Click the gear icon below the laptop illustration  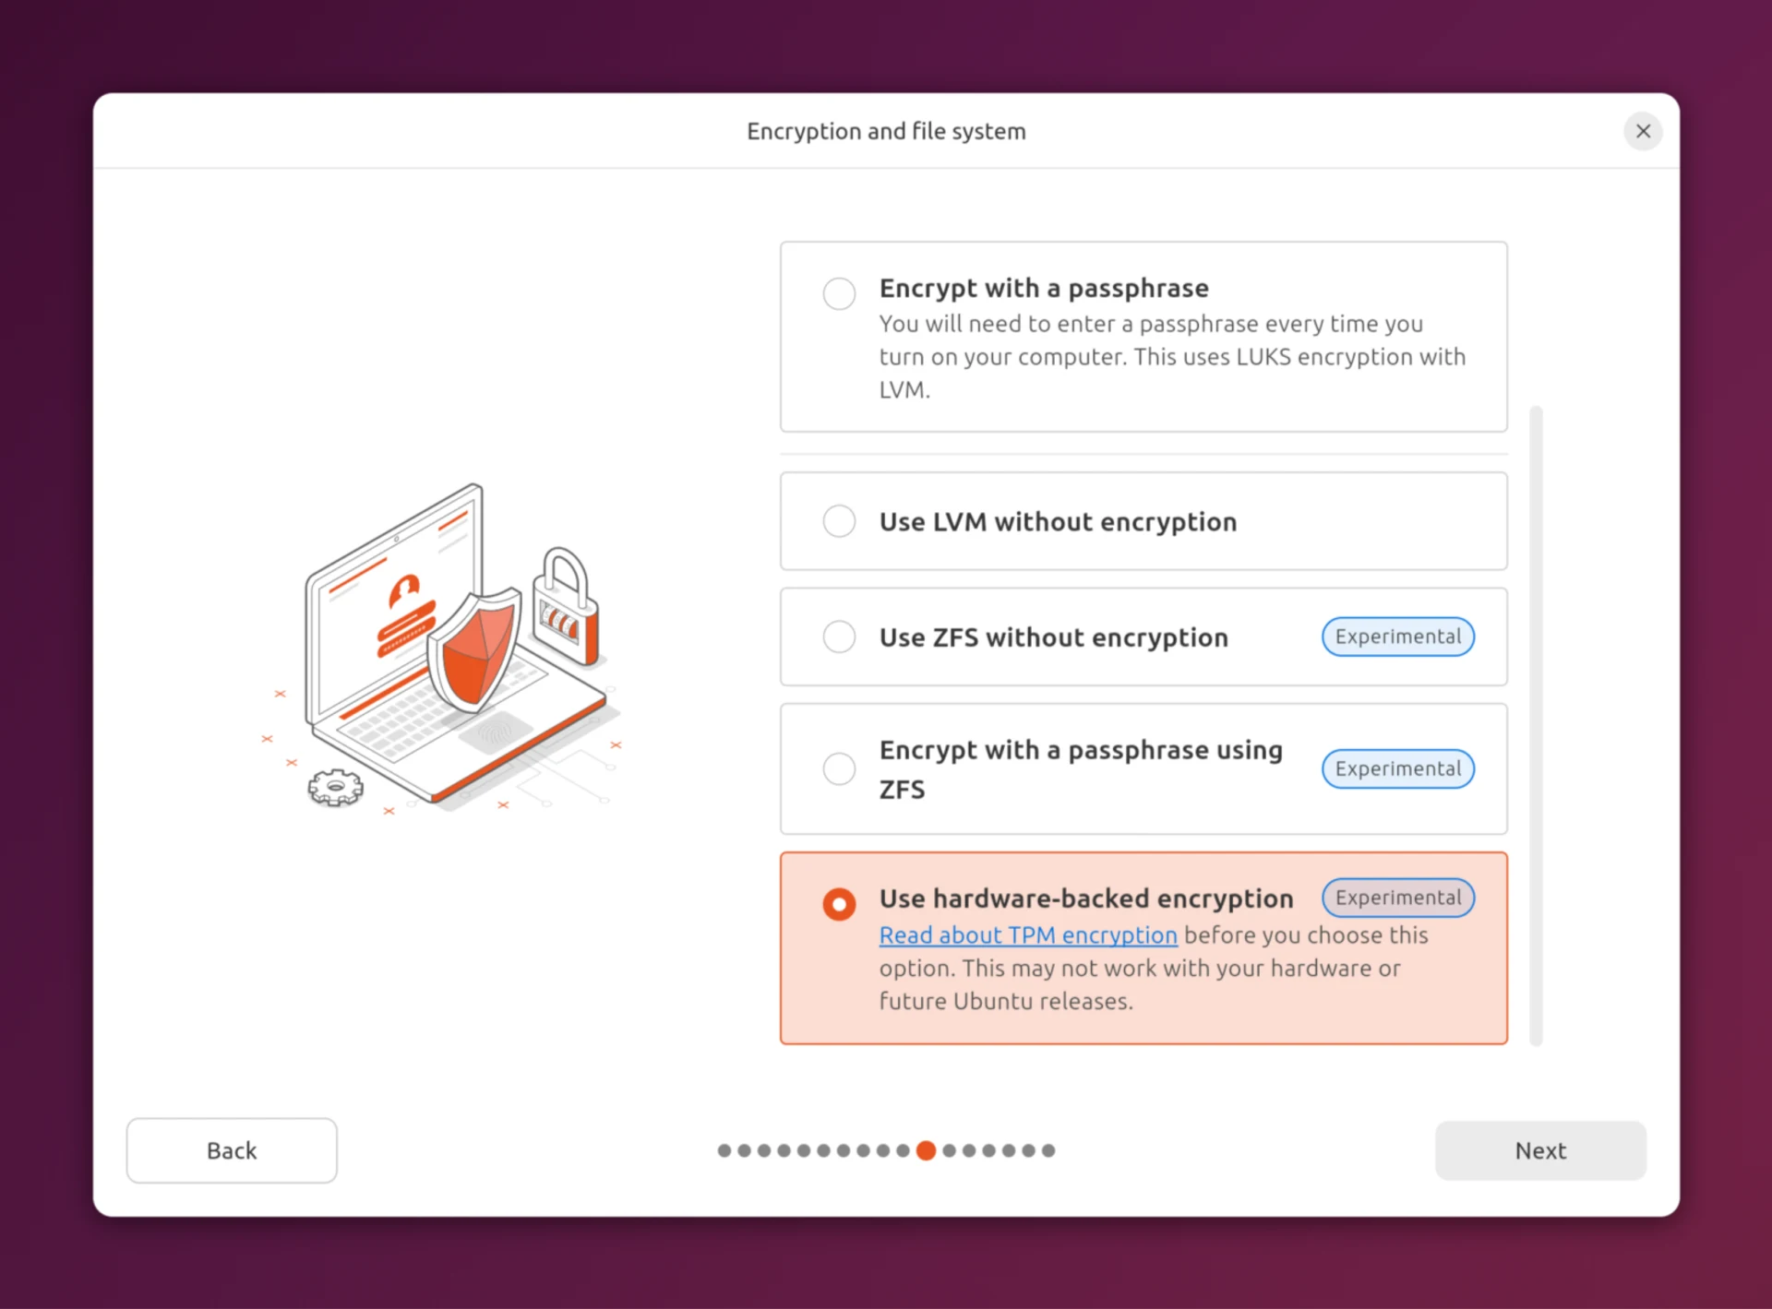335,787
